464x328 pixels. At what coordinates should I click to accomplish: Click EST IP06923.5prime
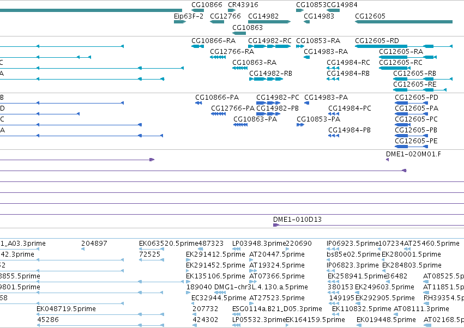coord(353,244)
